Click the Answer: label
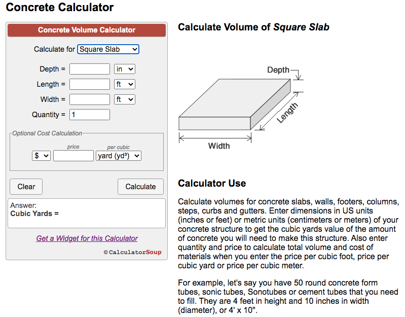Screen dimensions: 405x317 coord(23,205)
